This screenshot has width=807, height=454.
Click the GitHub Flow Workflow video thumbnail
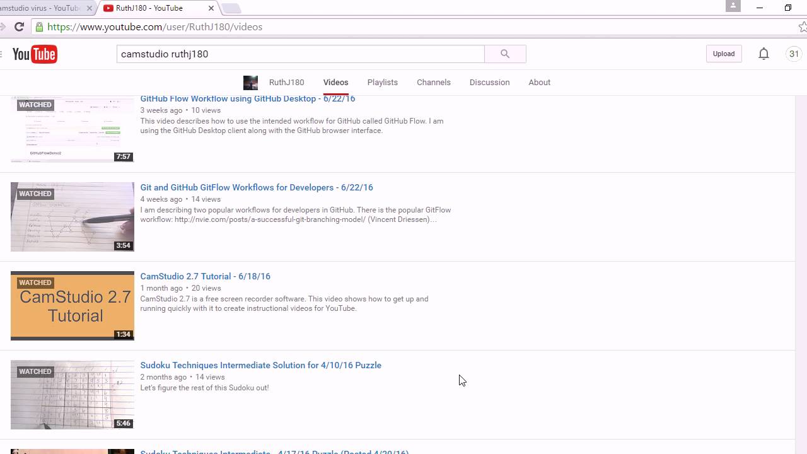pyautogui.click(x=73, y=129)
